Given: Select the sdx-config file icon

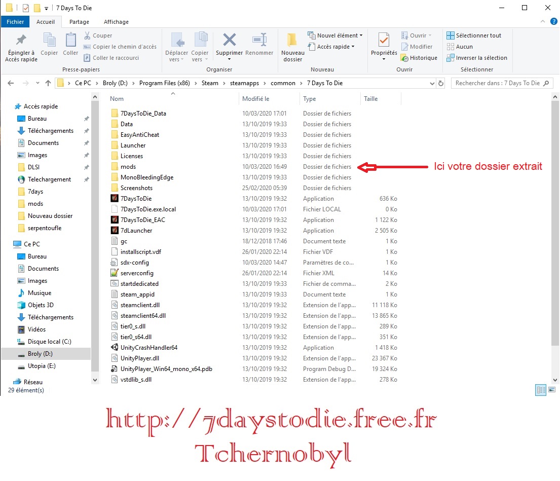Looking at the screenshot, I should point(115,263).
